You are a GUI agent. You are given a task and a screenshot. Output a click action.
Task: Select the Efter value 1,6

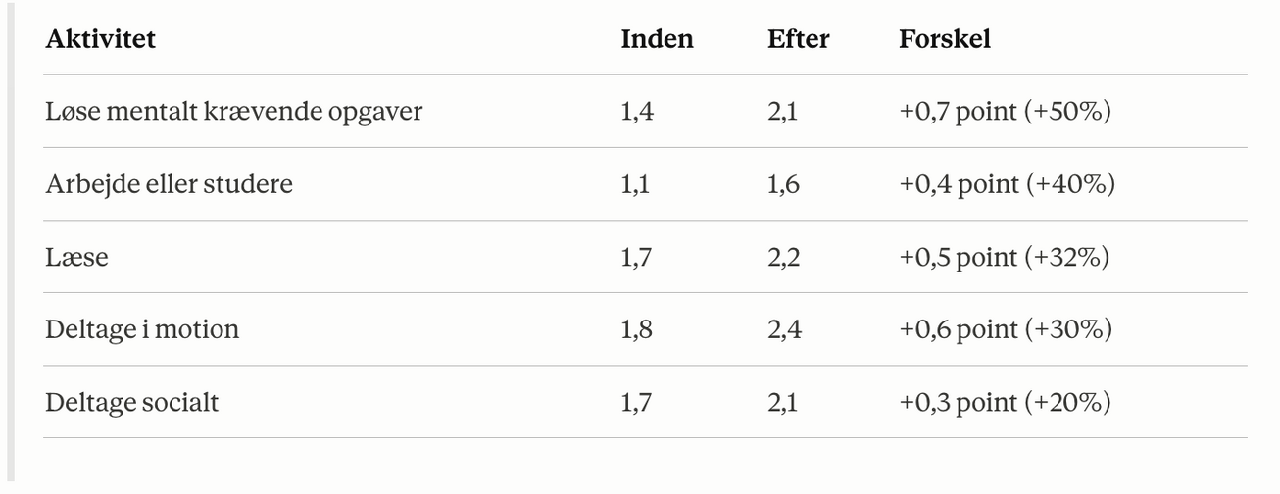point(783,184)
